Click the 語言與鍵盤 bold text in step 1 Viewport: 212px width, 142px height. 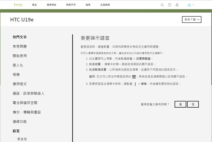pyautogui.click(x=143, y=59)
